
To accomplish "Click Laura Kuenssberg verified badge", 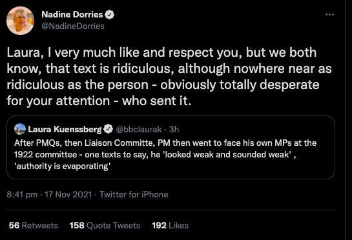I will (x=109, y=129).
